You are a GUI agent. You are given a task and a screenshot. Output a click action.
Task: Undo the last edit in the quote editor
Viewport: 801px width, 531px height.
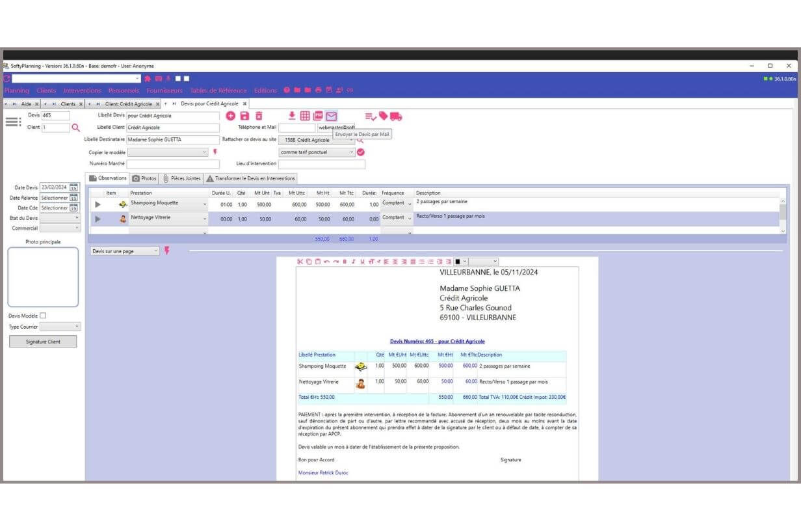point(326,262)
